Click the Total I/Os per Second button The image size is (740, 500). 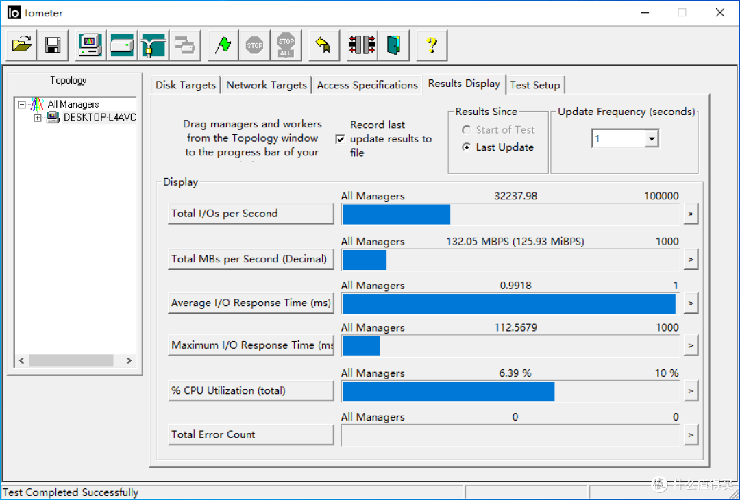click(251, 213)
